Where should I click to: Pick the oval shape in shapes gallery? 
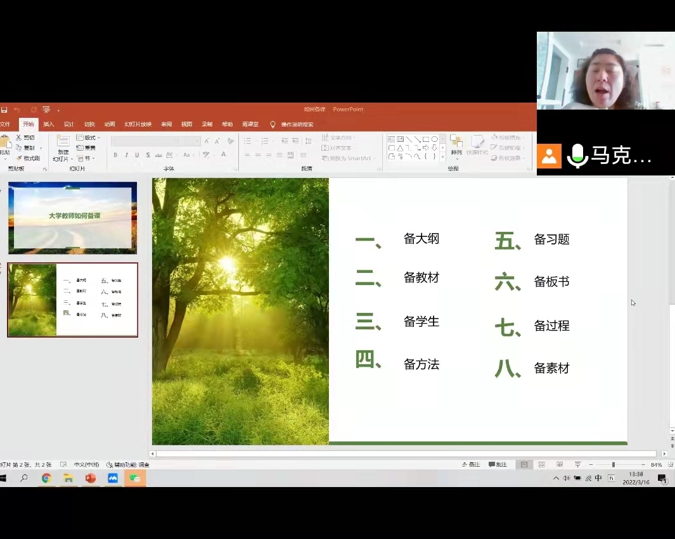(x=435, y=139)
